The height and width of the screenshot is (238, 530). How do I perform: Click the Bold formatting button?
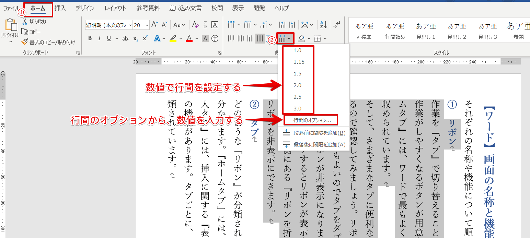(90, 38)
